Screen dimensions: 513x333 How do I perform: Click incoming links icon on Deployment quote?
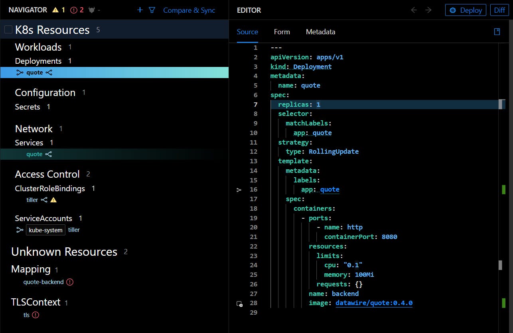click(20, 72)
